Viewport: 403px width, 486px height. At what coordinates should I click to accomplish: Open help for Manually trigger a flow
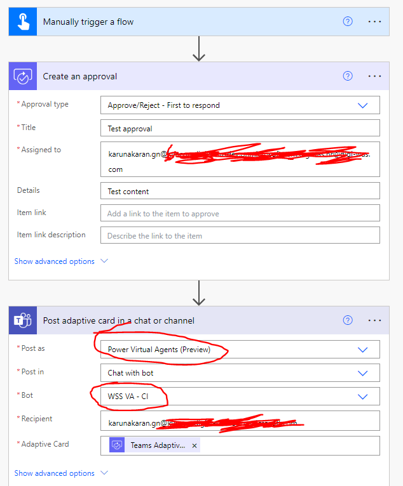coord(348,22)
